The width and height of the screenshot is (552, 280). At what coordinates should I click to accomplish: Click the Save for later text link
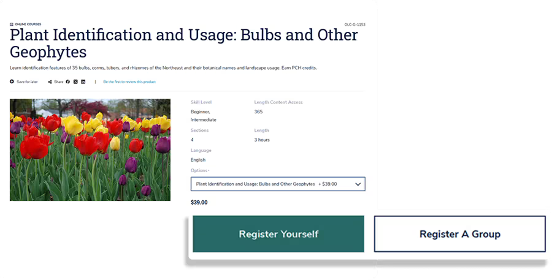click(x=27, y=81)
